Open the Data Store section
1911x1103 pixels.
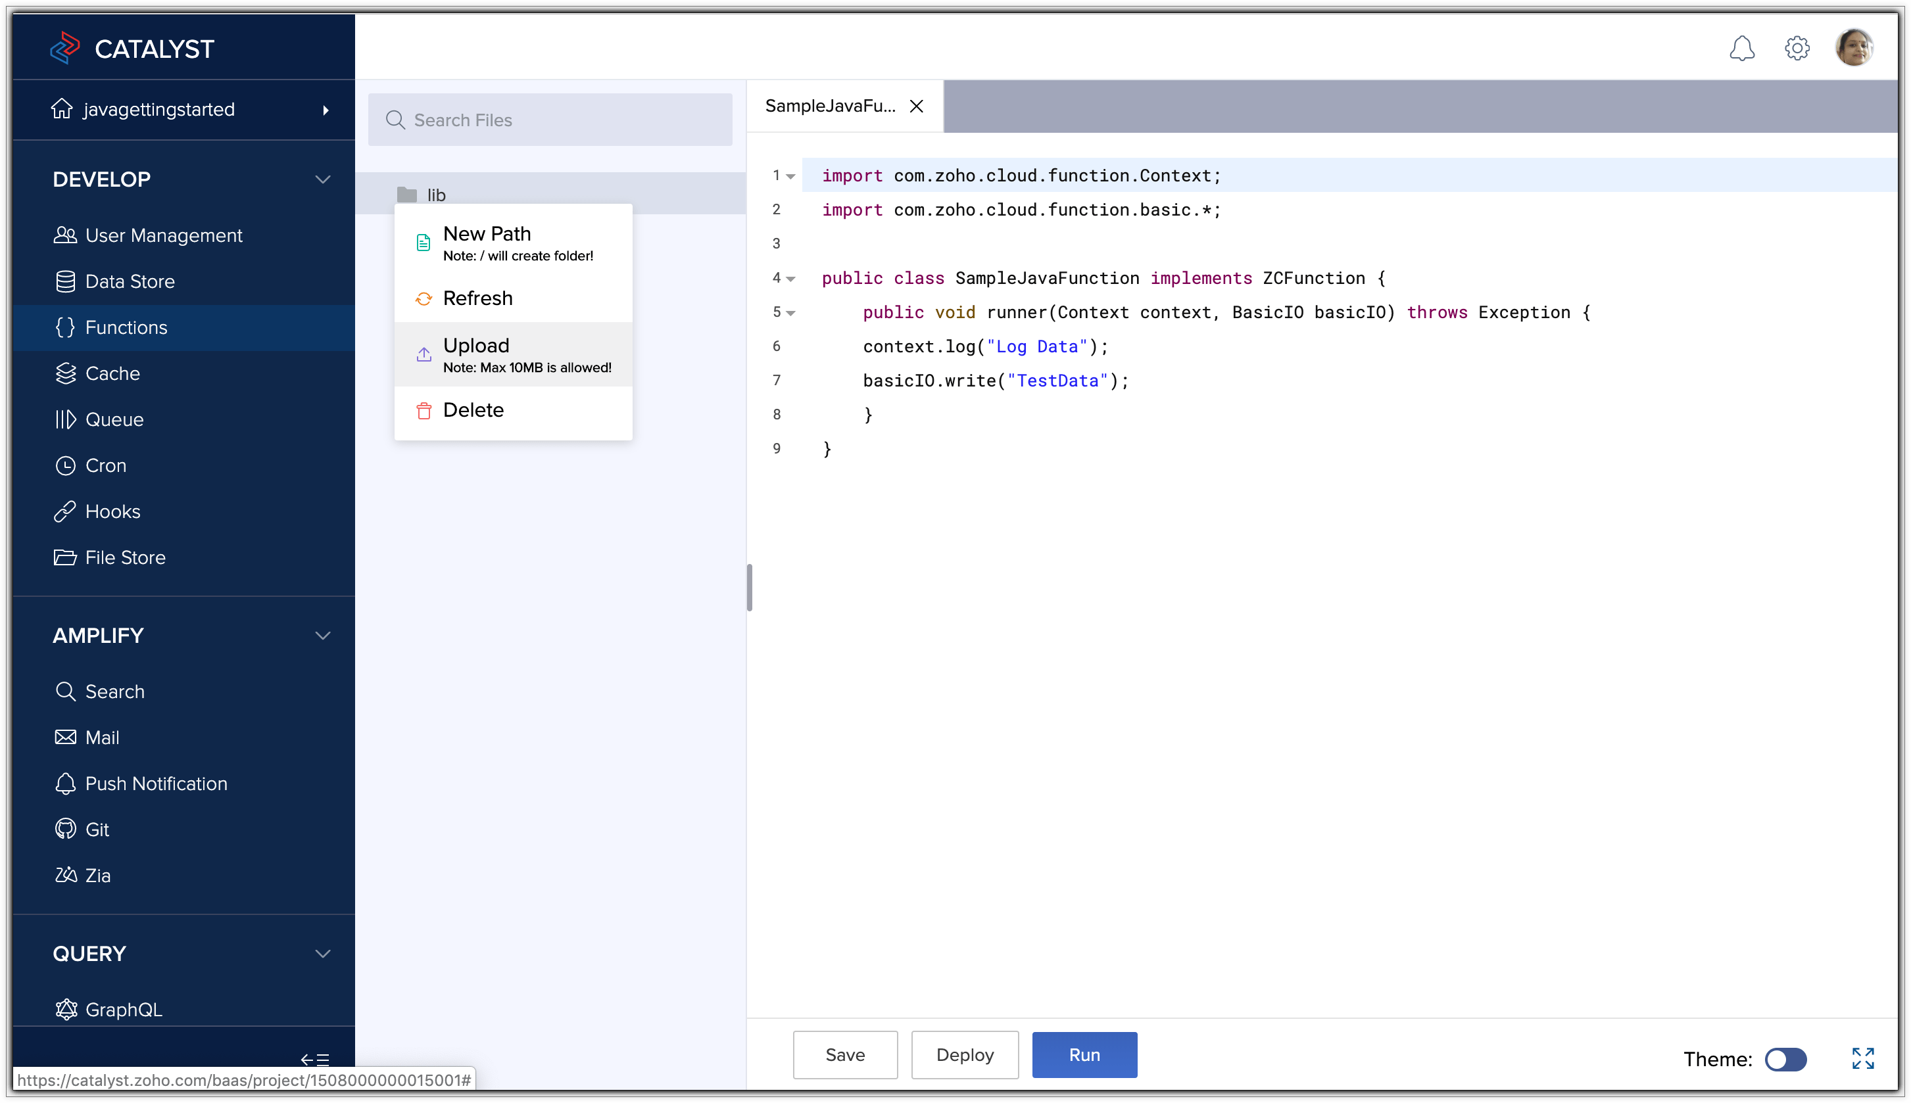(x=130, y=281)
